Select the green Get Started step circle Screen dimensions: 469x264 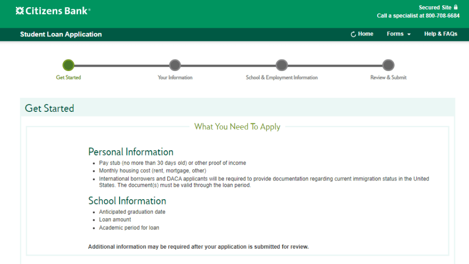(x=68, y=65)
